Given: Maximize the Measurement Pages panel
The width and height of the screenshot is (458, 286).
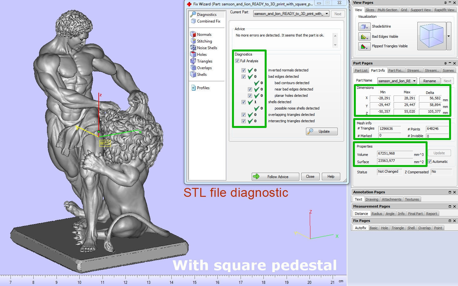Looking at the screenshot, I should [x=450, y=206].
